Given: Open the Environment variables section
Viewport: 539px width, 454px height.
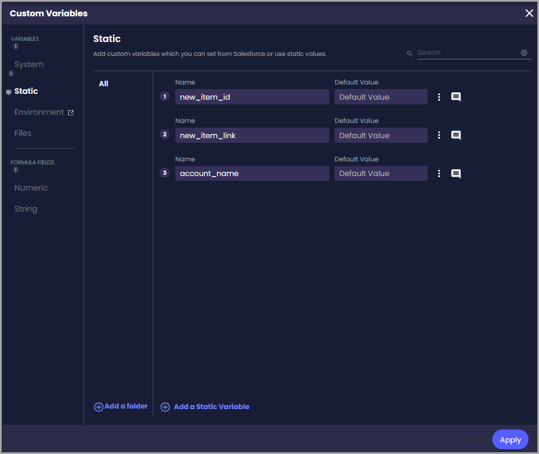Looking at the screenshot, I should (39, 112).
